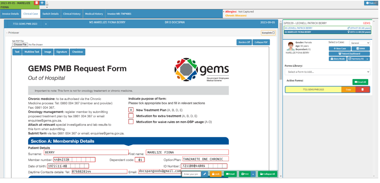This screenshot has width=380, height=183.
Task: Click the Collapse PDF button
Action: [261, 42]
